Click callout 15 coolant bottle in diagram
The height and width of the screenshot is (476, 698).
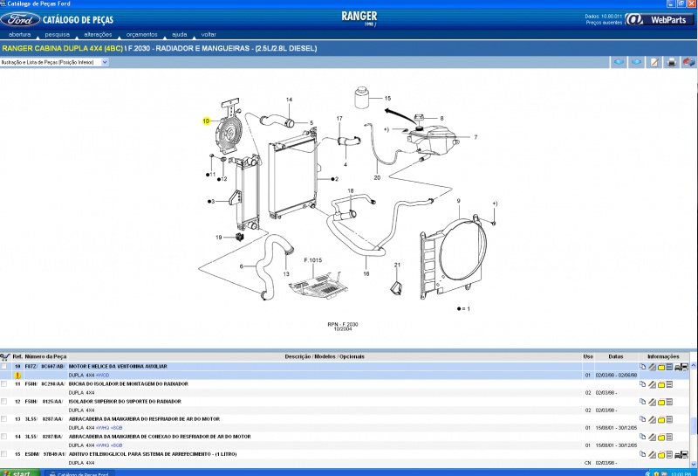click(387, 98)
